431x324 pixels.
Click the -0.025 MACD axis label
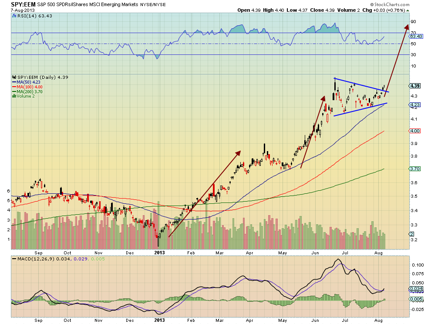tap(417, 310)
